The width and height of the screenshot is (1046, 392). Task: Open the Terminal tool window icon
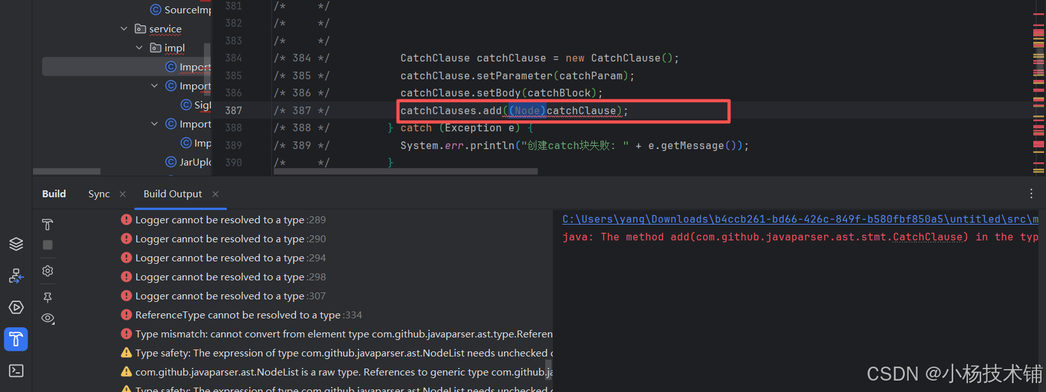[16, 370]
